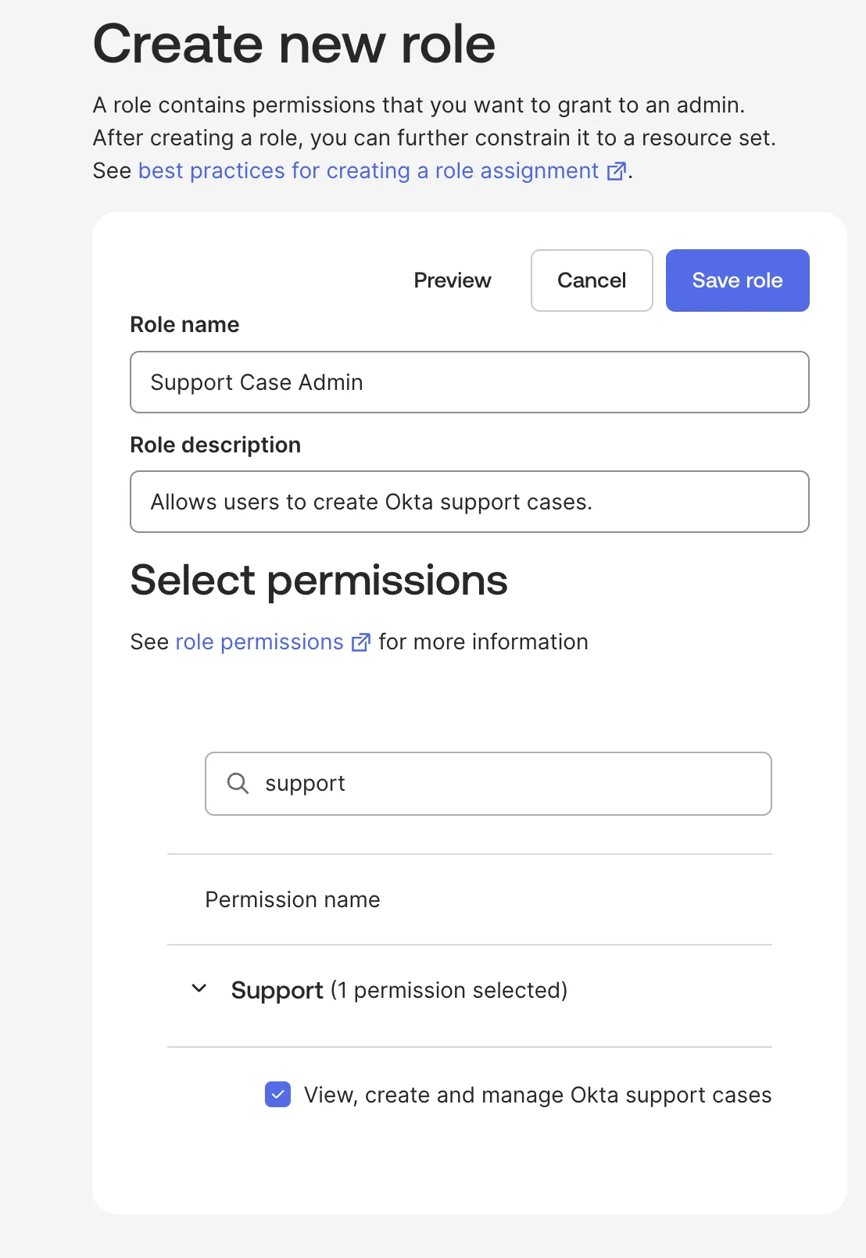Image resolution: width=866 pixels, height=1258 pixels.
Task: Click the 'Create new role' page title
Action: pyautogui.click(x=294, y=44)
